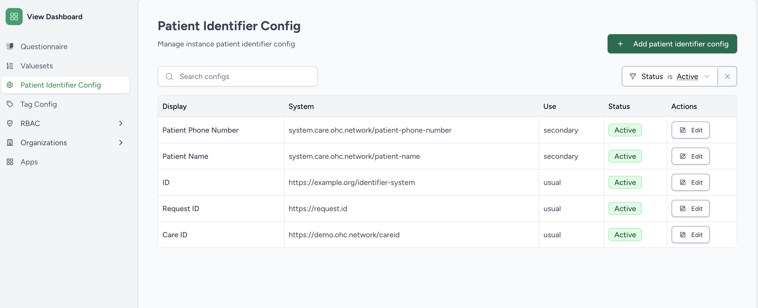Click the Patient Identifier Config gear icon
The width and height of the screenshot is (758, 308).
(10, 85)
